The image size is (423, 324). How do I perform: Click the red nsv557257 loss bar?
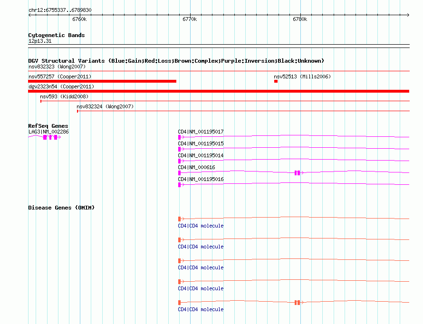coord(102,81)
